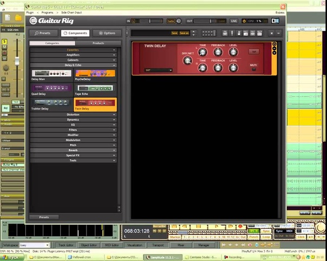Click the Samplitude open folder icon
This screenshot has height=261, width=327.
tap(18, 18)
